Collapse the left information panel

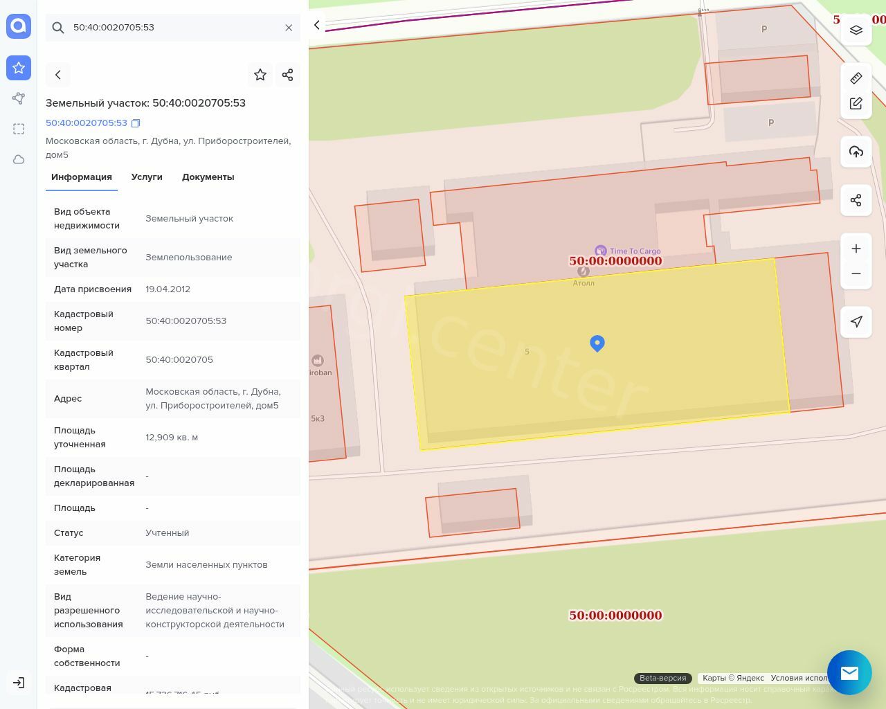(x=317, y=25)
